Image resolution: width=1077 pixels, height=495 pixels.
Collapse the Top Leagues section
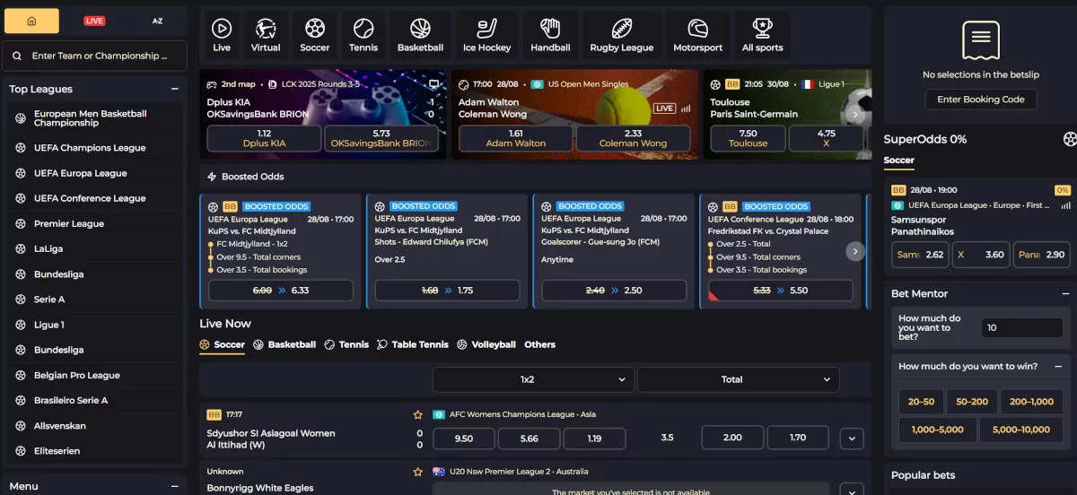(x=175, y=89)
